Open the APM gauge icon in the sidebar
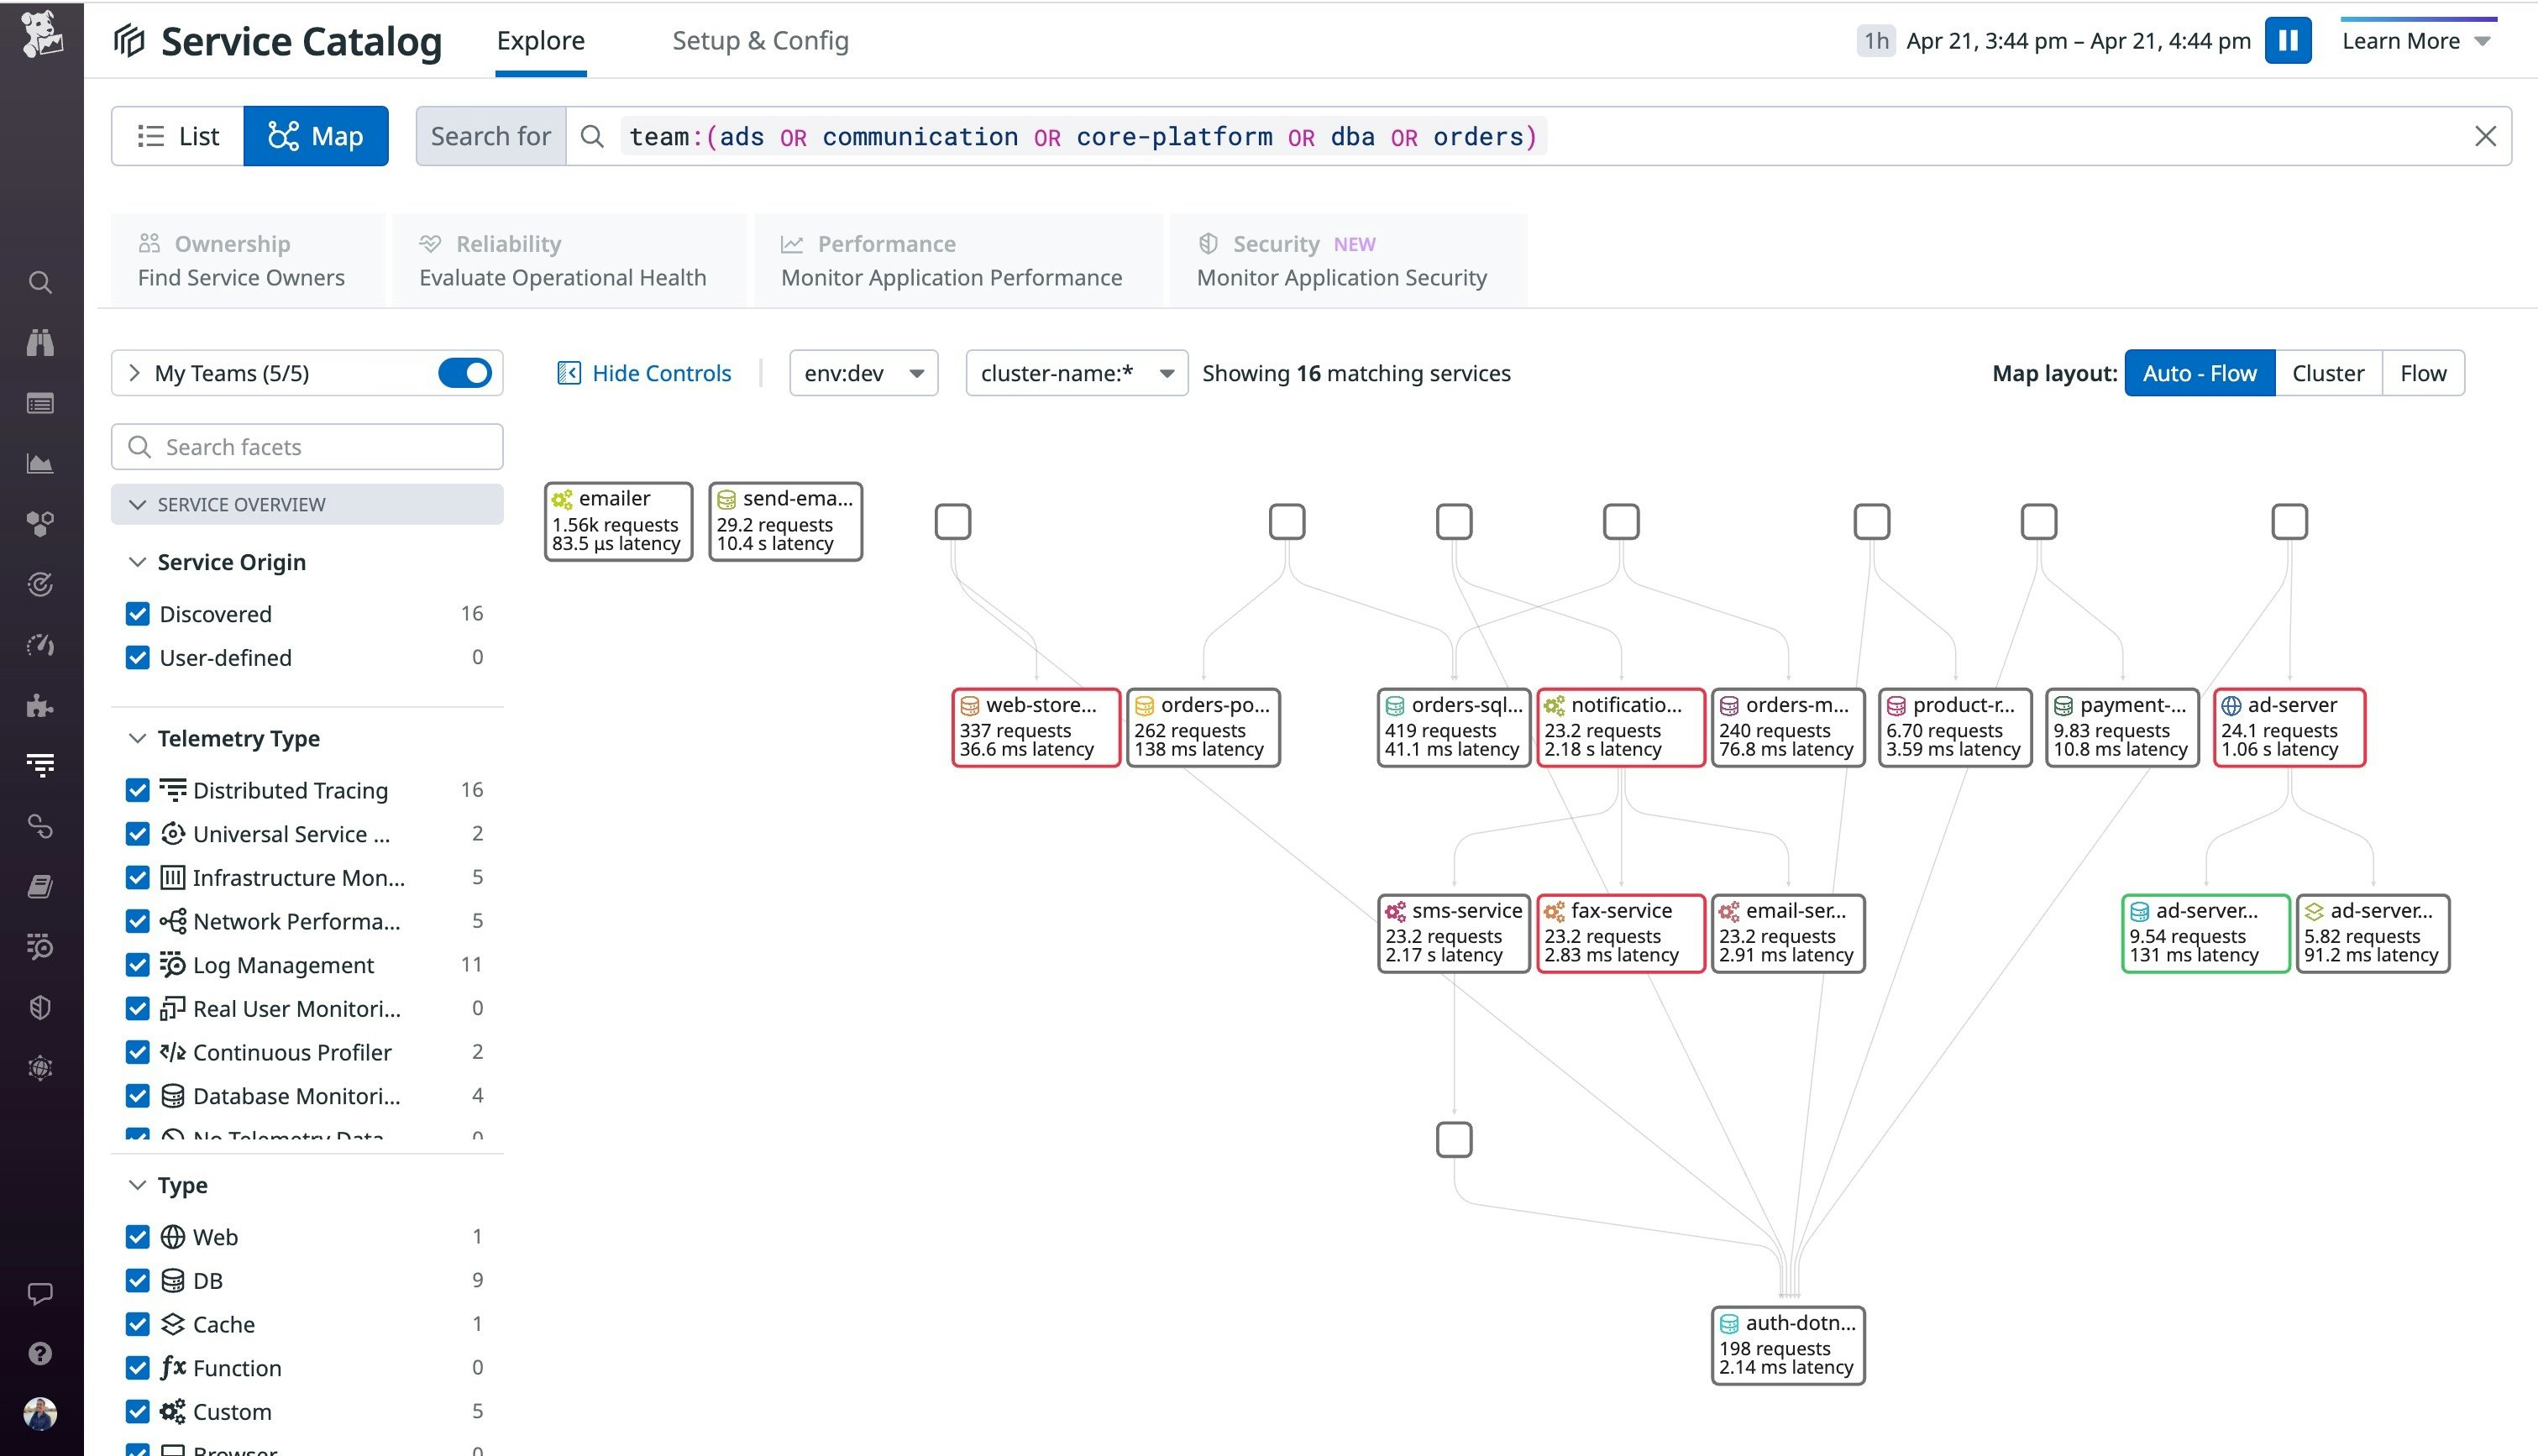 [x=40, y=645]
